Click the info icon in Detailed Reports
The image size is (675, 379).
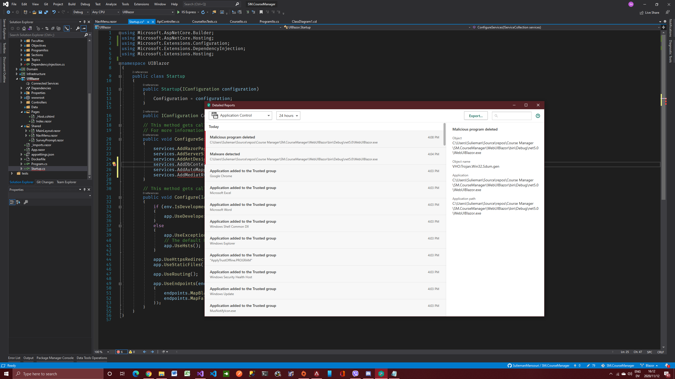[x=538, y=116]
